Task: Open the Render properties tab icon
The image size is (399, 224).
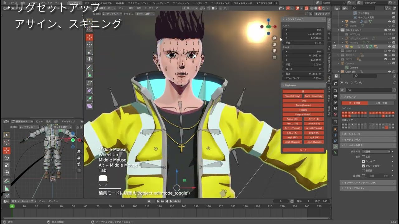Action: (x=335, y=91)
